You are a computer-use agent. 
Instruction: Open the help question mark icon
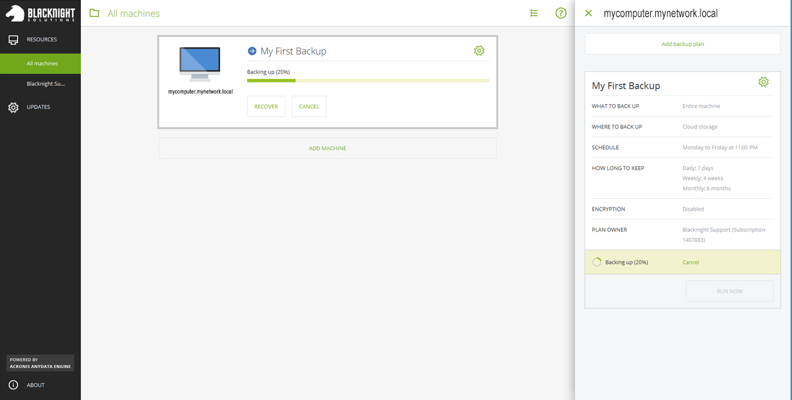561,13
